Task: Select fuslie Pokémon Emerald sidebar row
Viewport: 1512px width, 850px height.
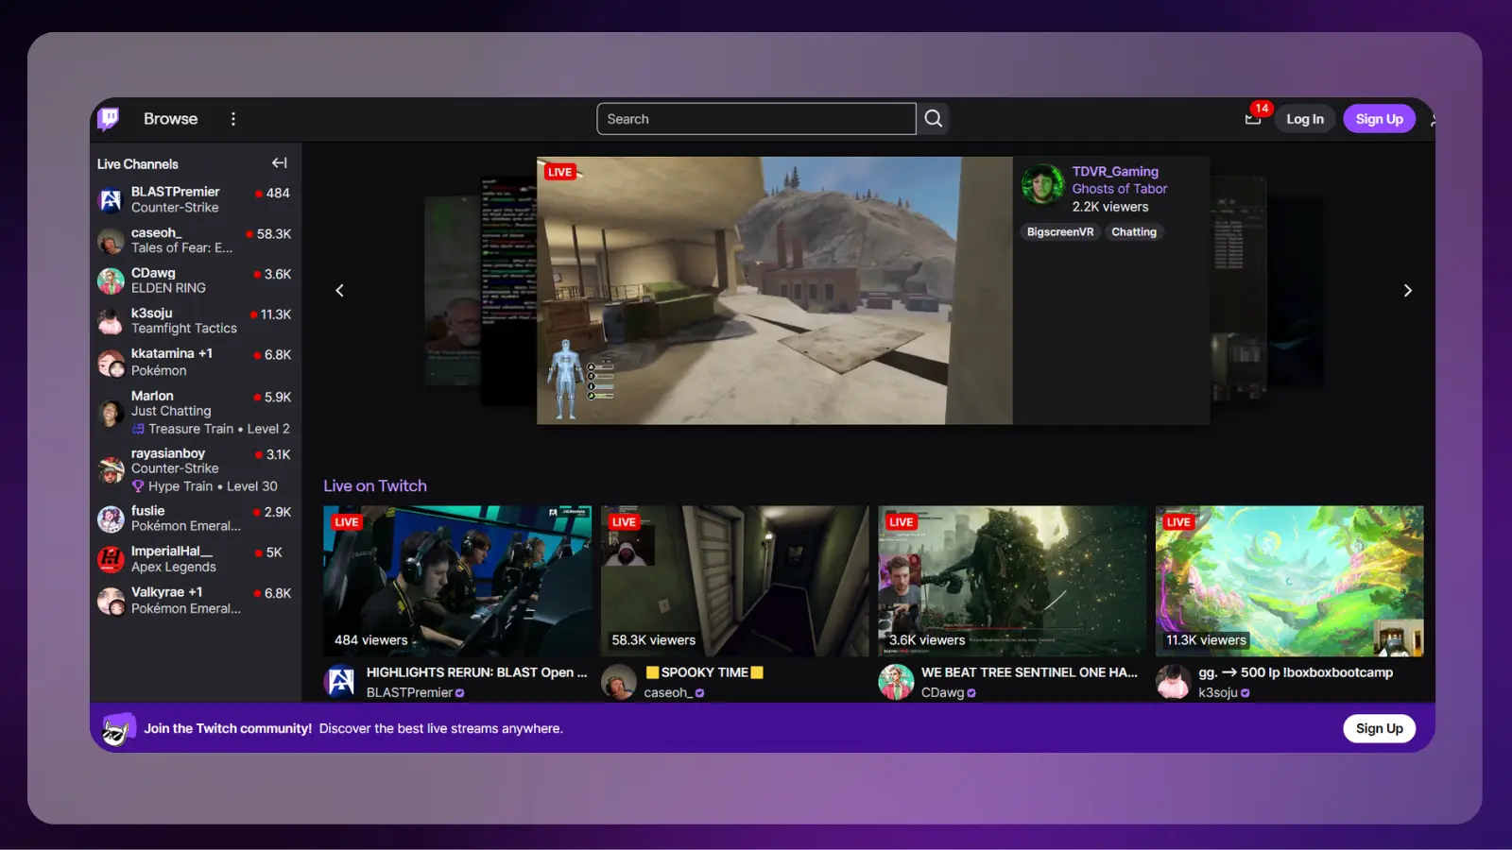Action: (196, 518)
